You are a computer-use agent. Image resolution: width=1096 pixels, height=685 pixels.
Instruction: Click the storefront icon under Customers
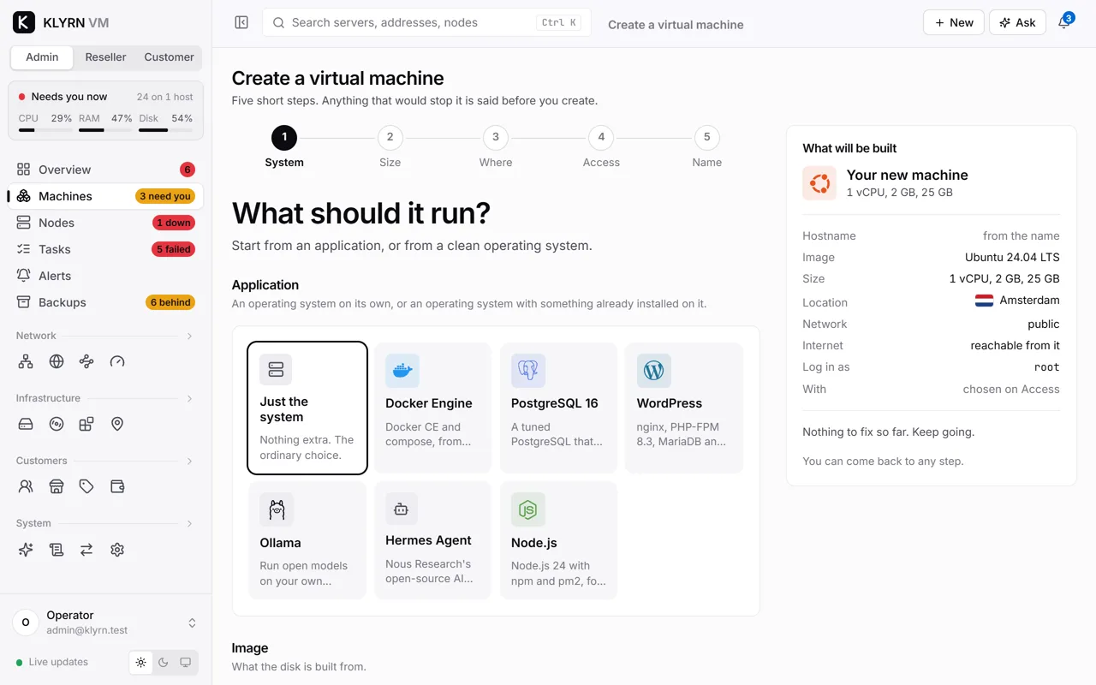coord(57,486)
